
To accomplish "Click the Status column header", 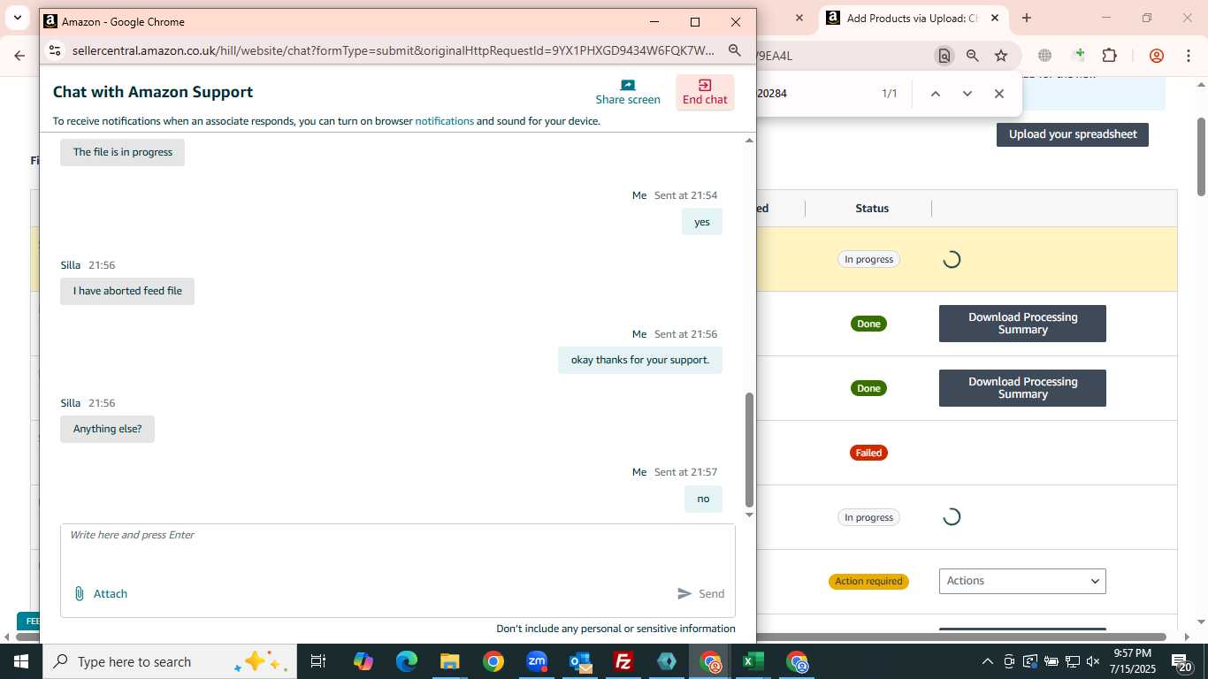I will click(x=872, y=209).
